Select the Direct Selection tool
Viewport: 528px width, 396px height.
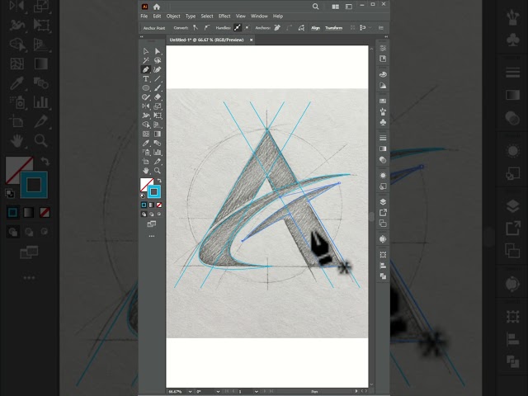tap(158, 51)
